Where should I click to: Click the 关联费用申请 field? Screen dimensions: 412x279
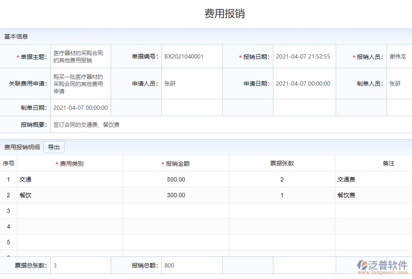[81, 84]
